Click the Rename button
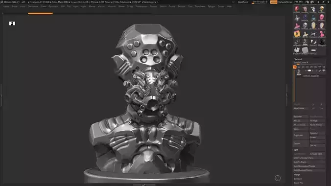 tap(301, 116)
